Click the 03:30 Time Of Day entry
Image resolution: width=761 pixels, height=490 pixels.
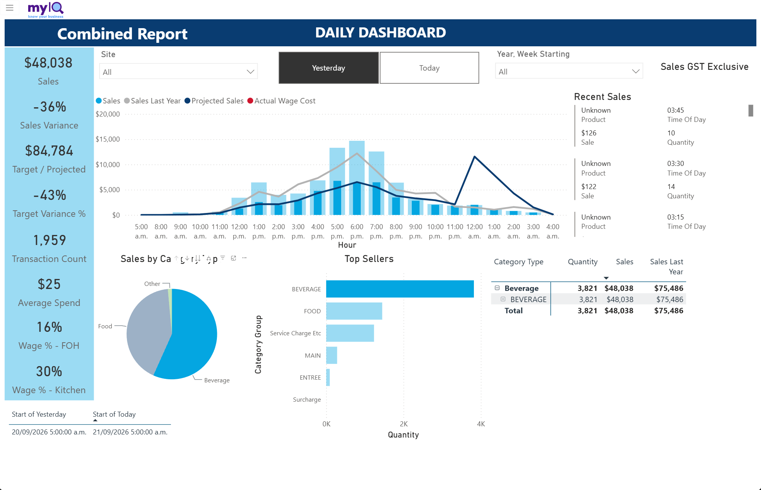pos(675,163)
